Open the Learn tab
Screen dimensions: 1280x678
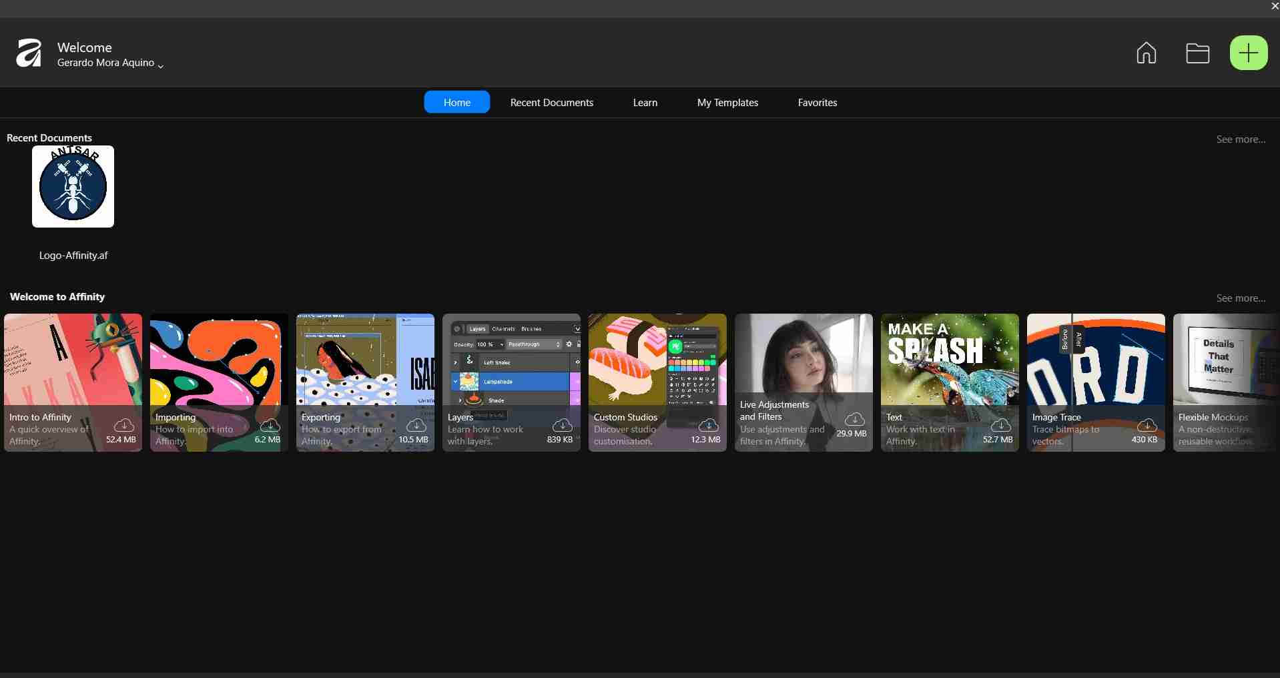click(645, 102)
